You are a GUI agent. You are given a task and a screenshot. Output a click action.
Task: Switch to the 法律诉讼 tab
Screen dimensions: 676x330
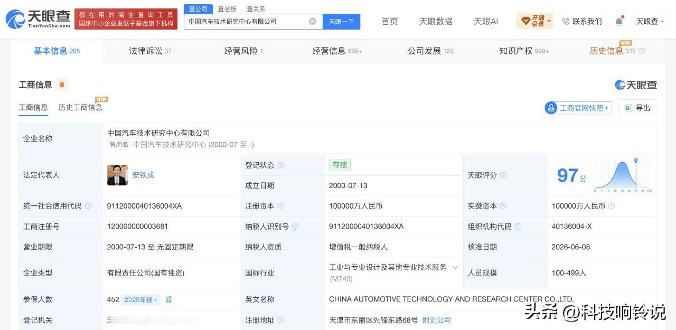tap(150, 51)
